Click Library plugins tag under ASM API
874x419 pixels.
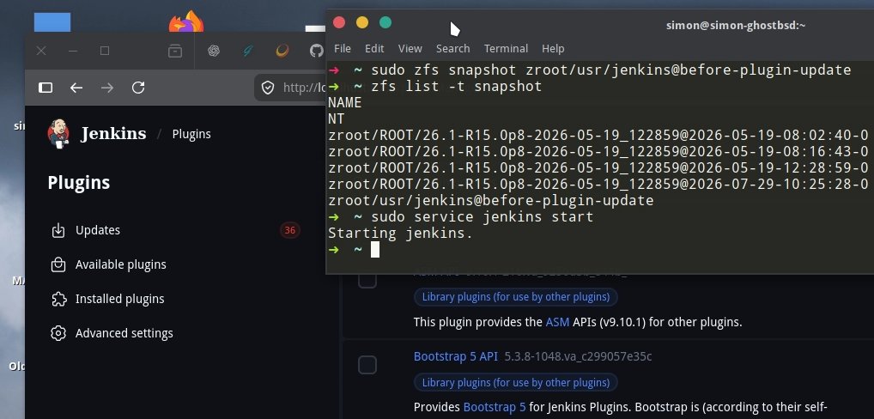516,297
